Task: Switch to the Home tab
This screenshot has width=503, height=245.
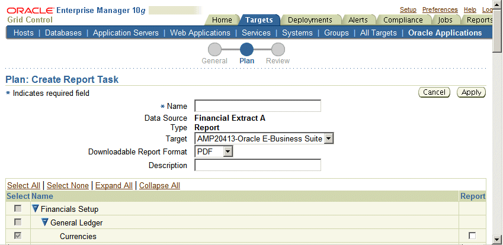Action: 222,20
